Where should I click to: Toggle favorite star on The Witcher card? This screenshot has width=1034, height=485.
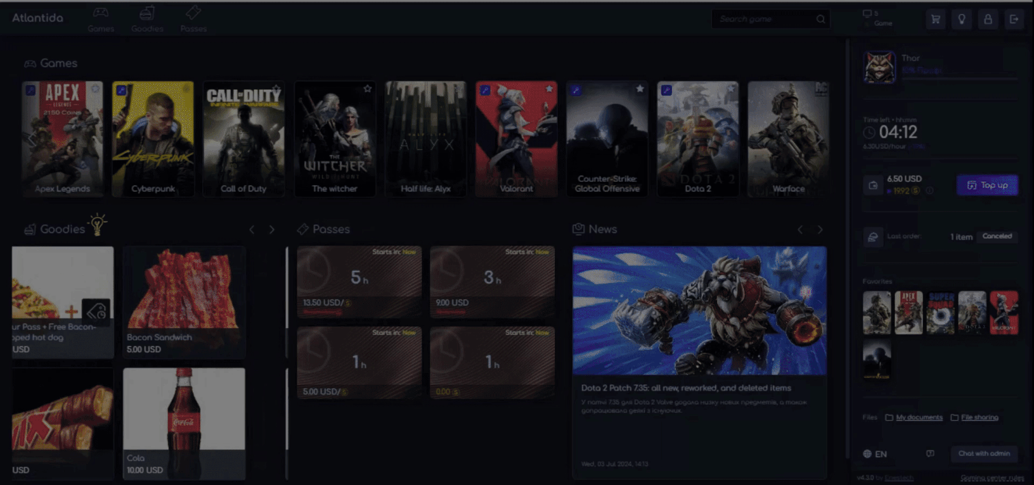[368, 89]
